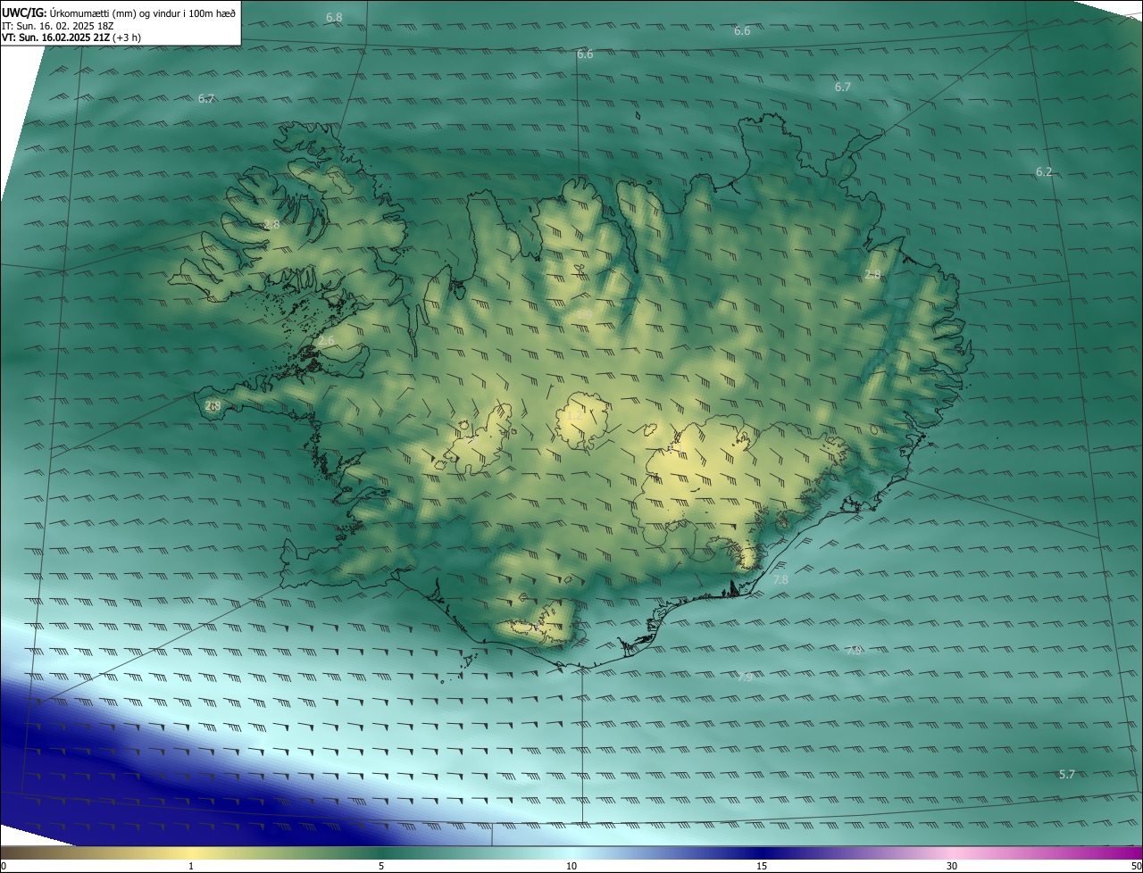Click the "15" tick label on the color scale

pyautogui.click(x=762, y=866)
